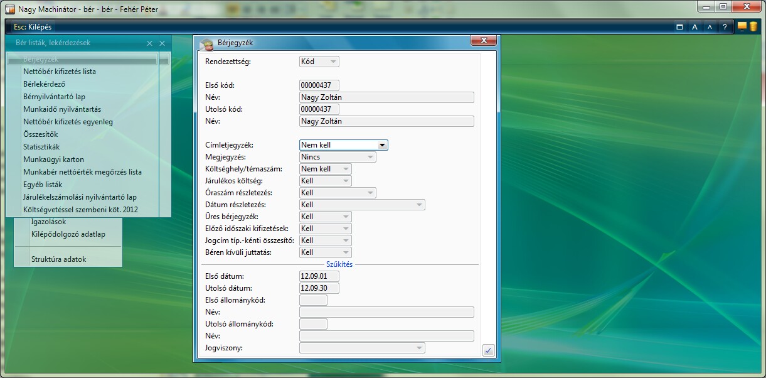
Task: Confirm with the checkmark button in Bérjegyzék
Action: [488, 350]
